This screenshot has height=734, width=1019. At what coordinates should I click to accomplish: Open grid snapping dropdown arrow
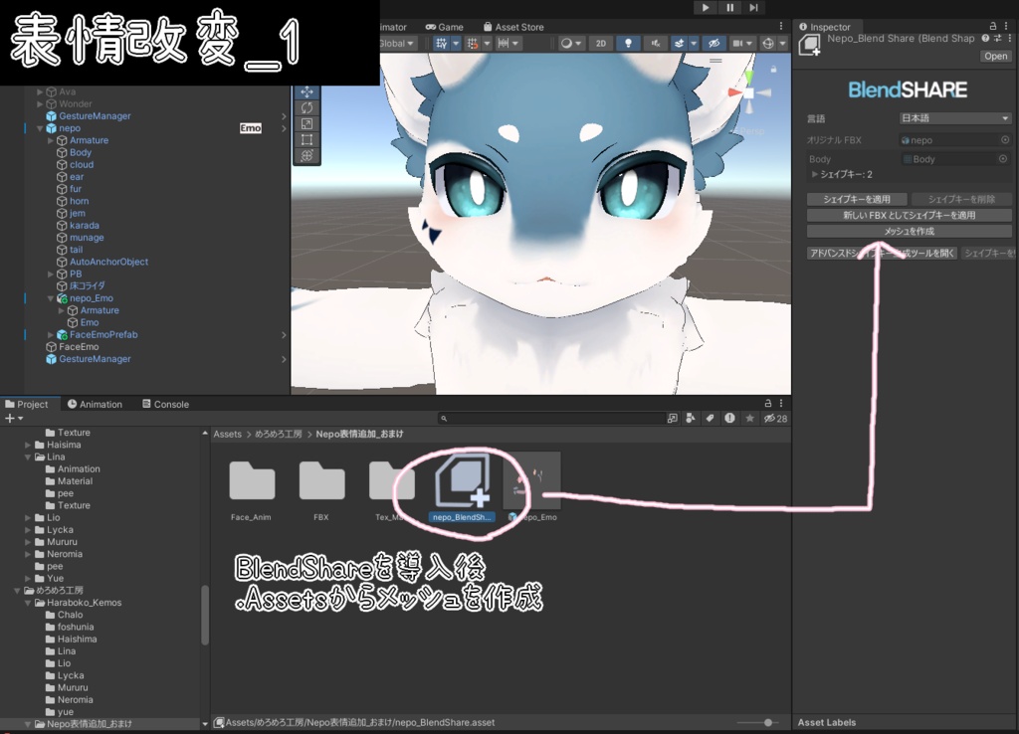(x=456, y=44)
